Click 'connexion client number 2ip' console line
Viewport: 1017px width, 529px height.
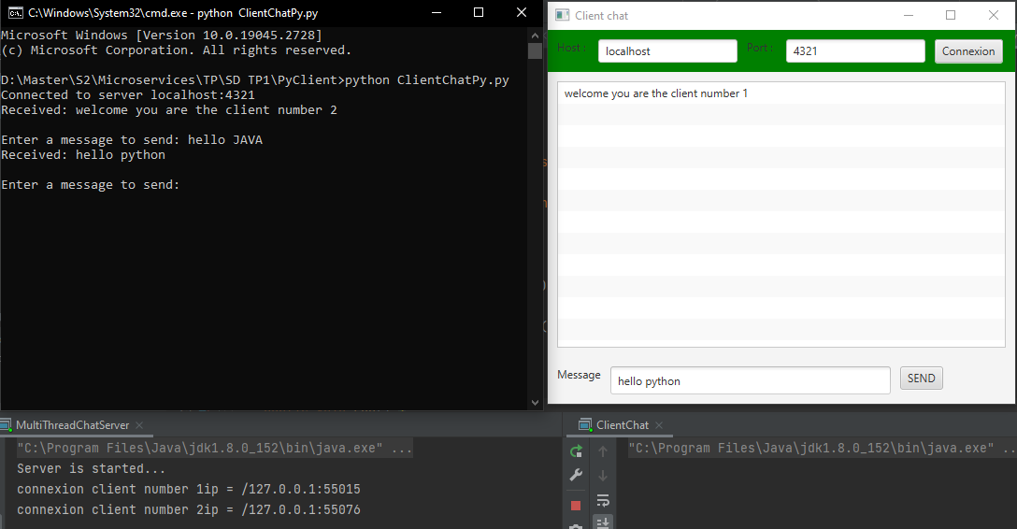pyautogui.click(x=189, y=510)
